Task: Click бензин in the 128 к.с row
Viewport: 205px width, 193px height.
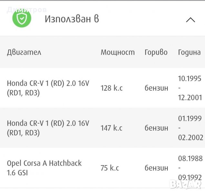Action: [156, 88]
